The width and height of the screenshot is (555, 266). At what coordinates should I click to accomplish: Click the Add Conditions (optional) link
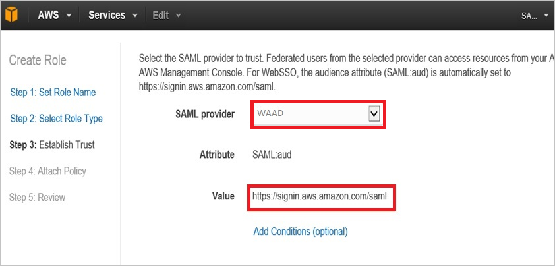coord(301,231)
